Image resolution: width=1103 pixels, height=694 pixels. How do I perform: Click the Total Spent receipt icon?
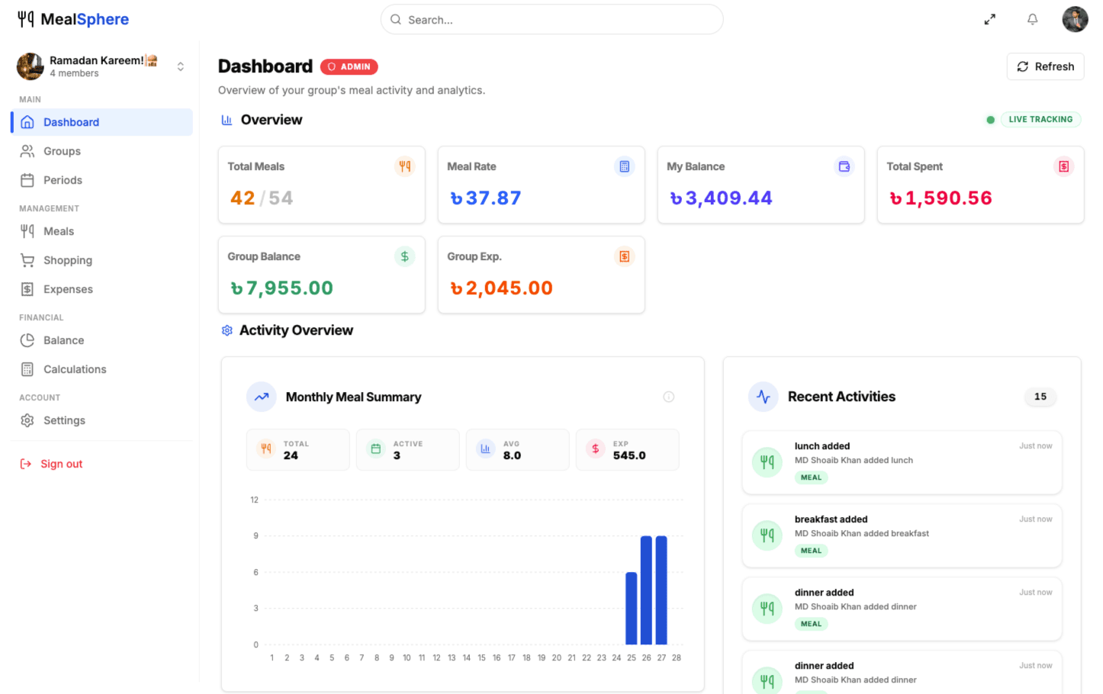1063,166
